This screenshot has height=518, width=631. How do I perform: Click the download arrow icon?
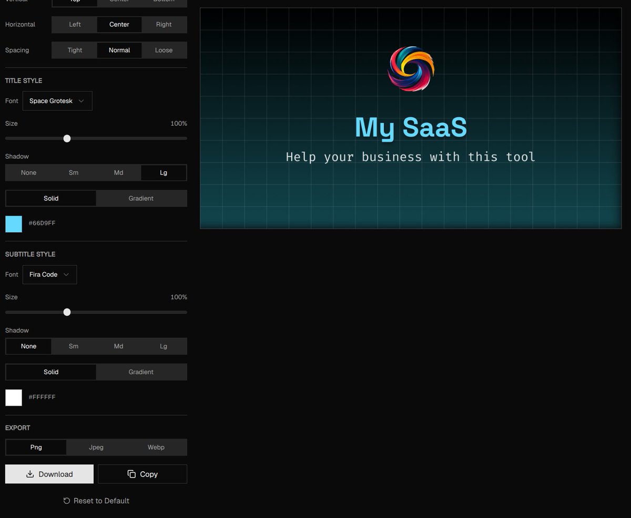(30, 474)
